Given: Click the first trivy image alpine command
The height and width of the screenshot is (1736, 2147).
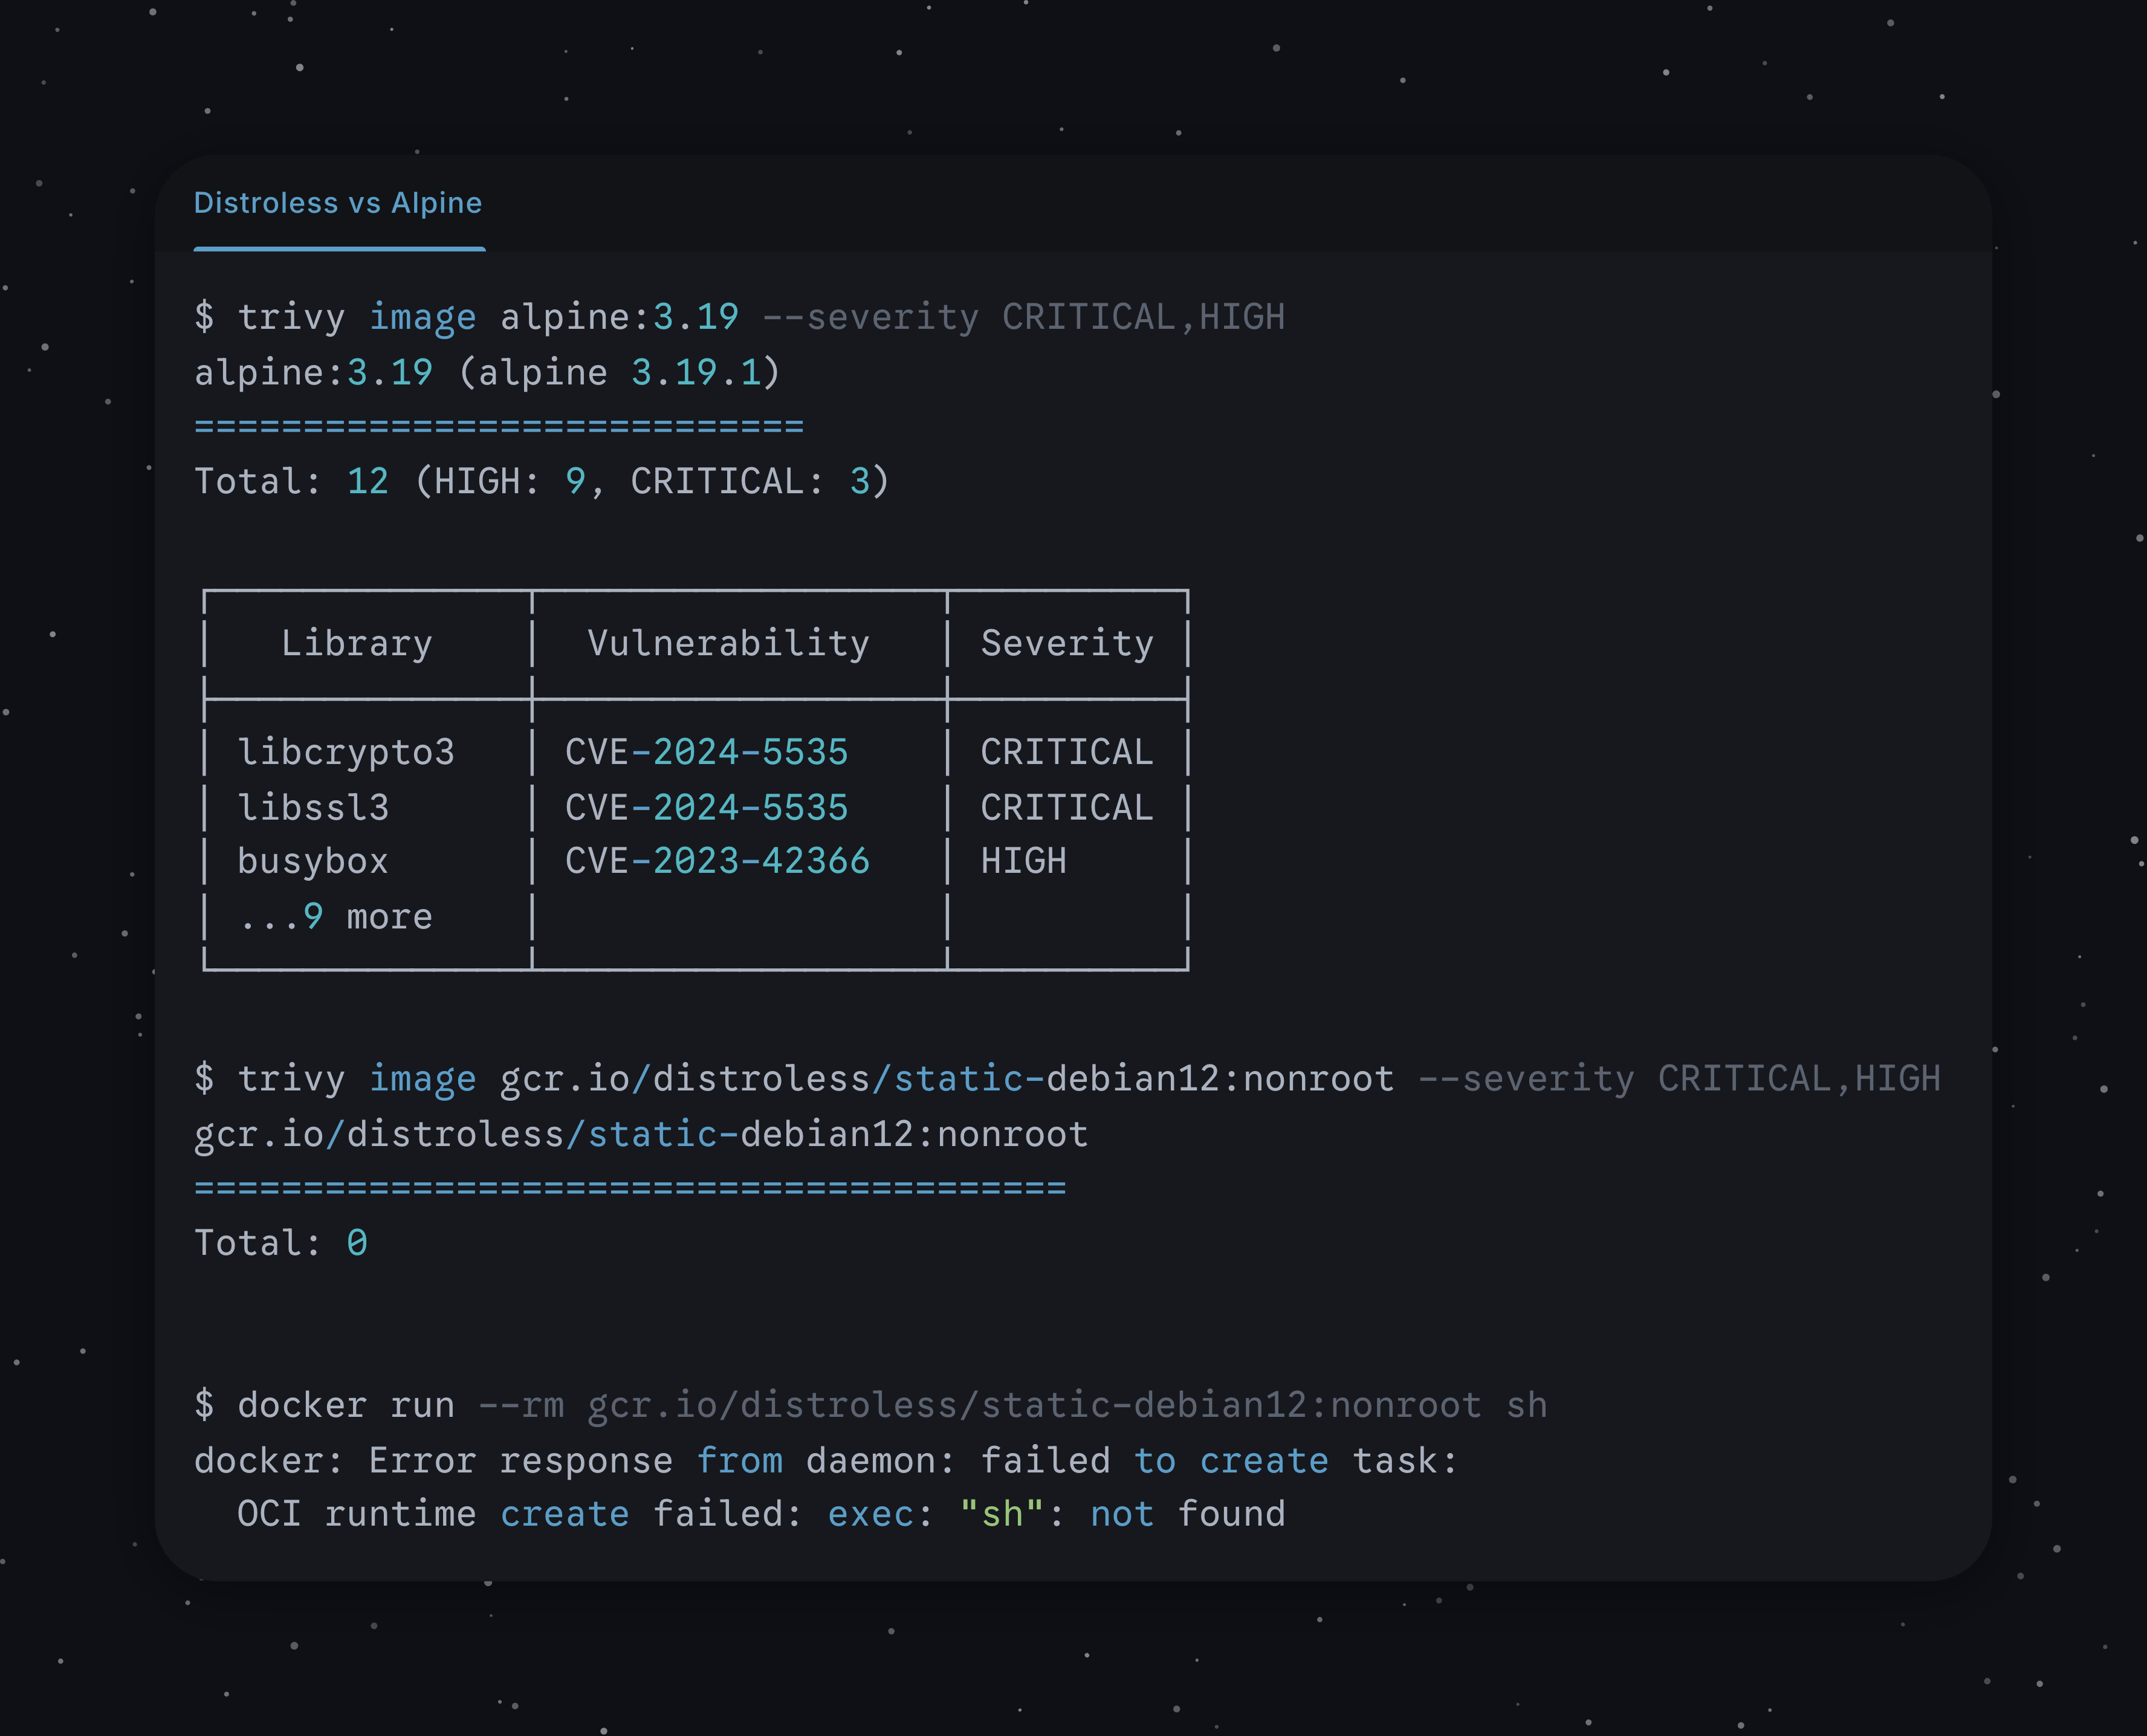Looking at the screenshot, I should (x=738, y=317).
